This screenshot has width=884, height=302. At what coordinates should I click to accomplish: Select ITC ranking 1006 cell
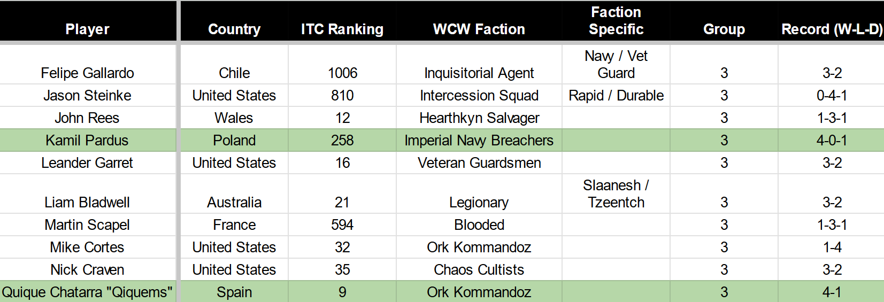(x=342, y=73)
